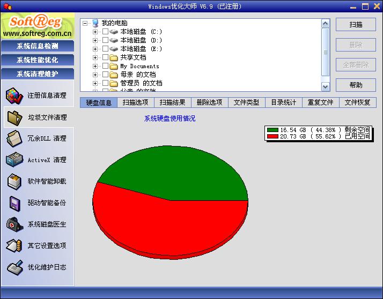Click the tree list scrollbar thumb
This screenshot has height=299, width=383.
pyautogui.click(x=326, y=52)
